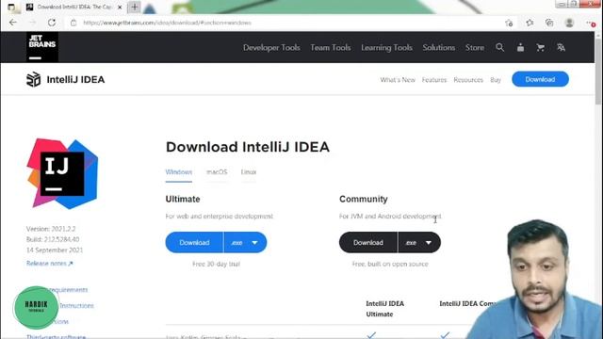The image size is (603, 339).
Task: Reload the page with the refresh icon
Action: pos(52,23)
